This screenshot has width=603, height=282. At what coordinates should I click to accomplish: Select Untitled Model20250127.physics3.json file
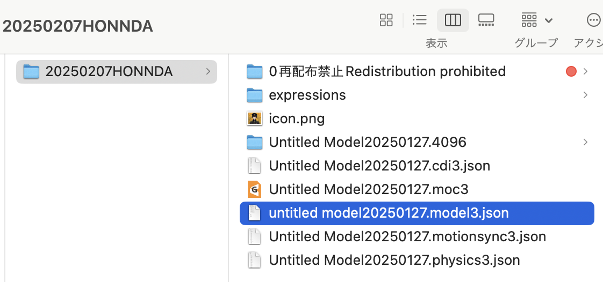[417, 260]
